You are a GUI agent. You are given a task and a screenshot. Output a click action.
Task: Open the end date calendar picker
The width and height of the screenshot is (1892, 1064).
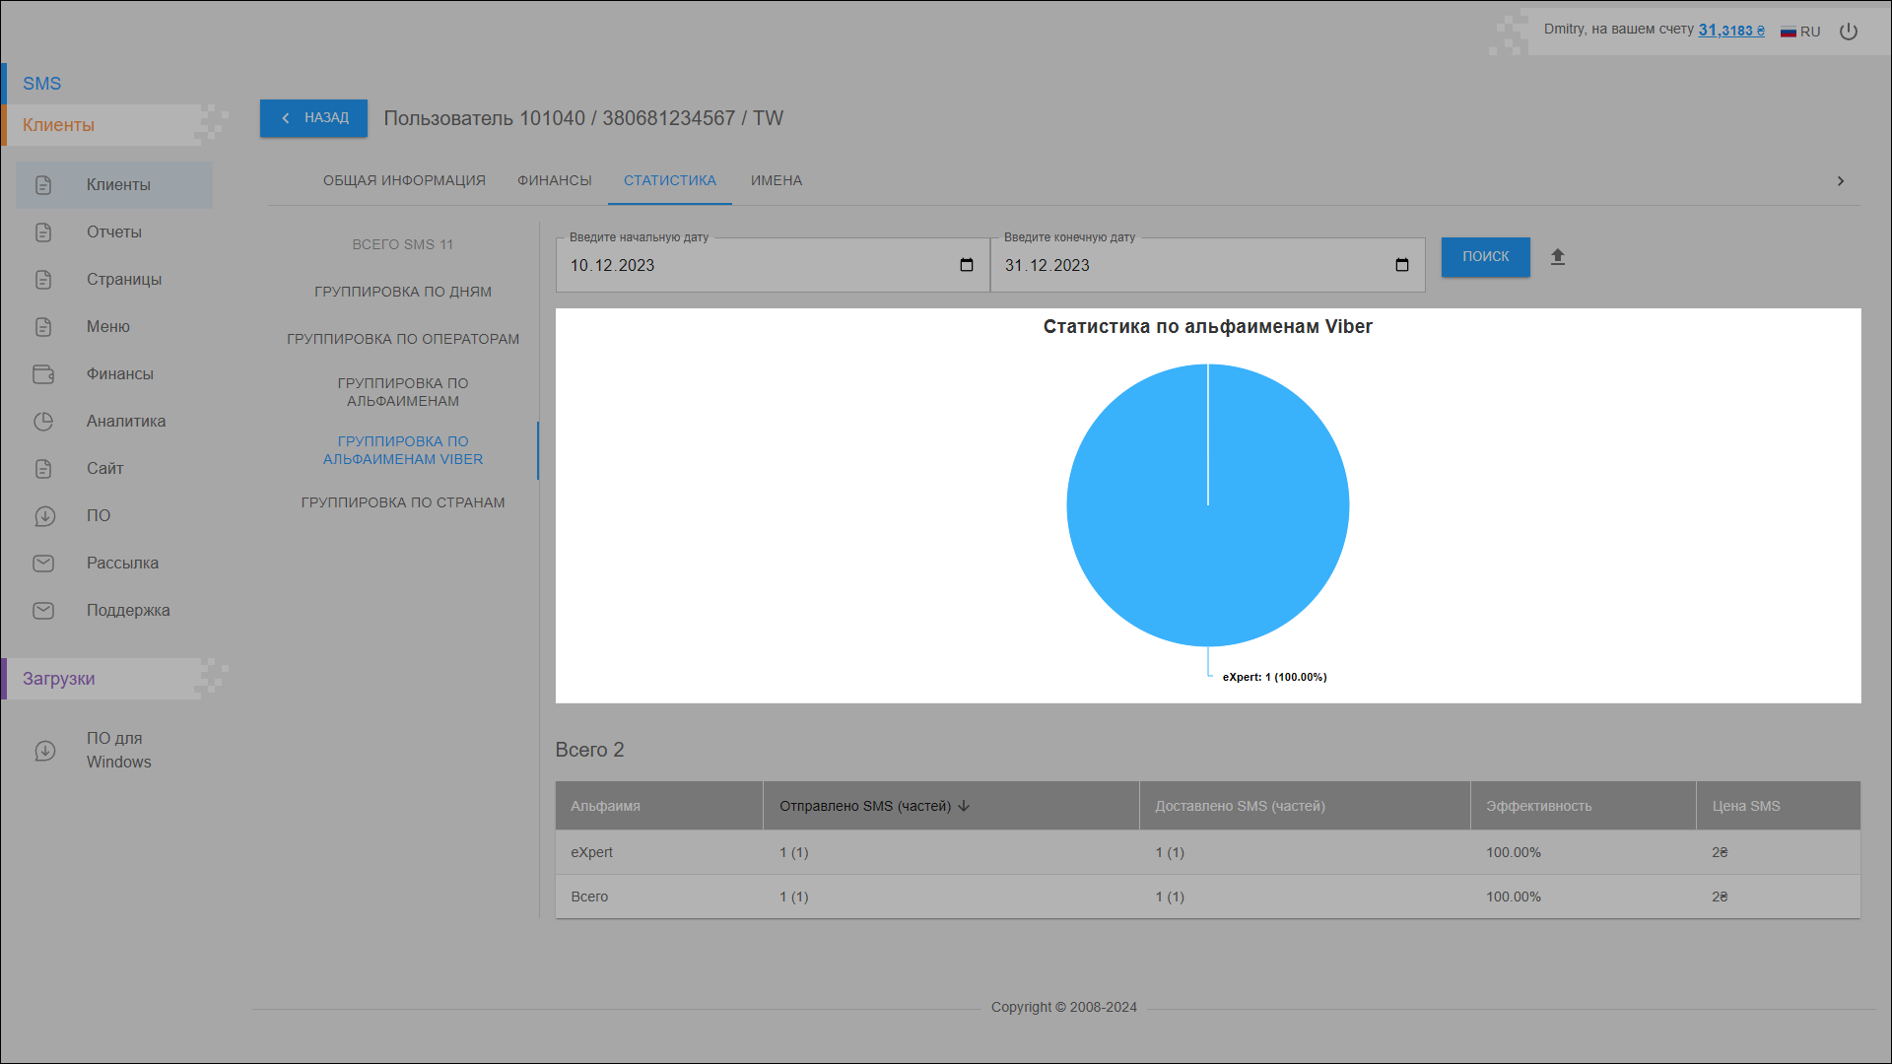tap(1401, 265)
